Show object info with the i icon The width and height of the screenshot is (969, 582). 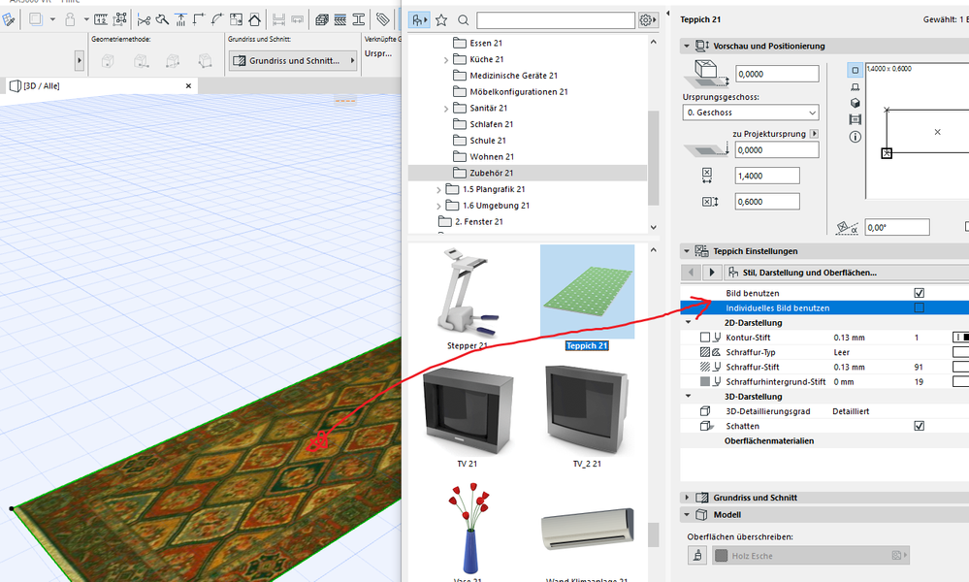pyautogui.click(x=856, y=137)
